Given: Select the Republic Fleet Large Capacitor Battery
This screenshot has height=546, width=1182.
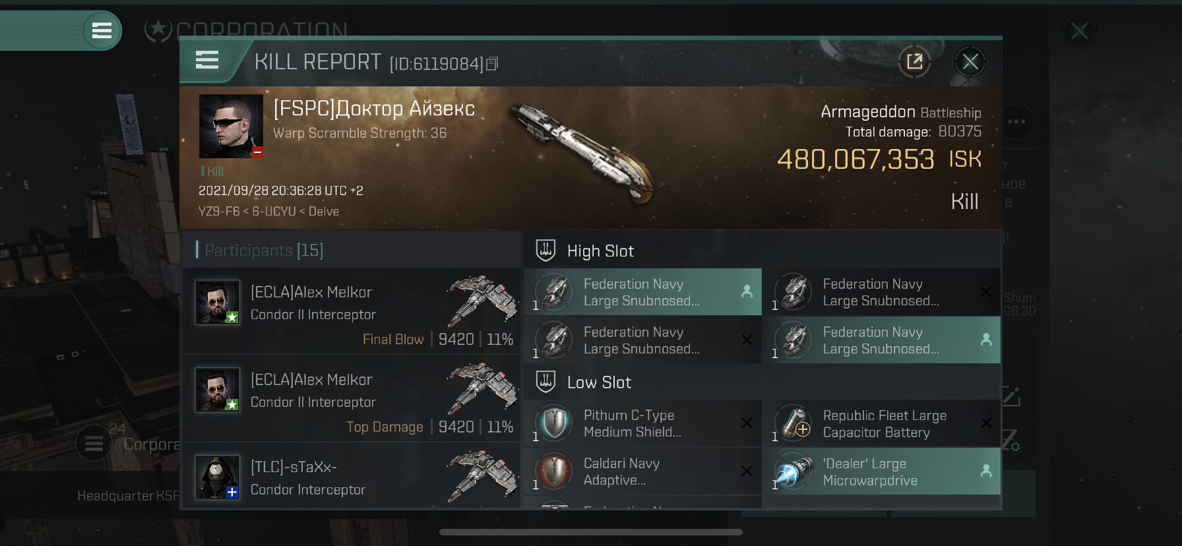Looking at the screenshot, I should pos(881,423).
